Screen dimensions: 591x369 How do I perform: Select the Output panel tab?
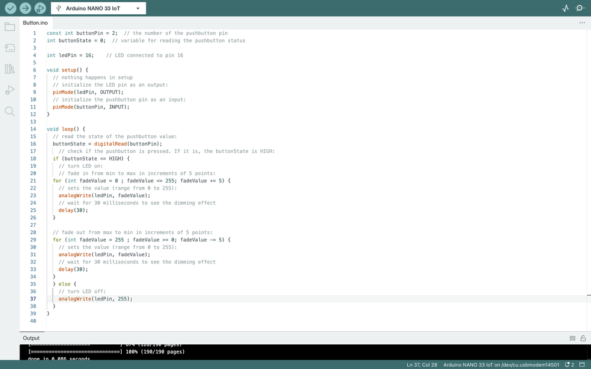click(x=31, y=338)
